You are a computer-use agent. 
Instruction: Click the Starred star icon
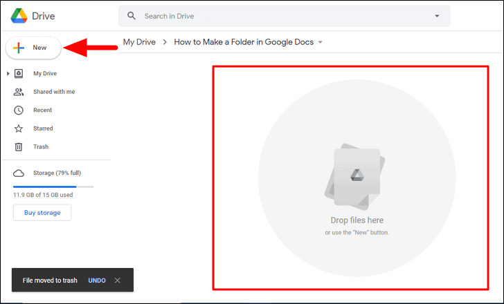[x=19, y=129]
